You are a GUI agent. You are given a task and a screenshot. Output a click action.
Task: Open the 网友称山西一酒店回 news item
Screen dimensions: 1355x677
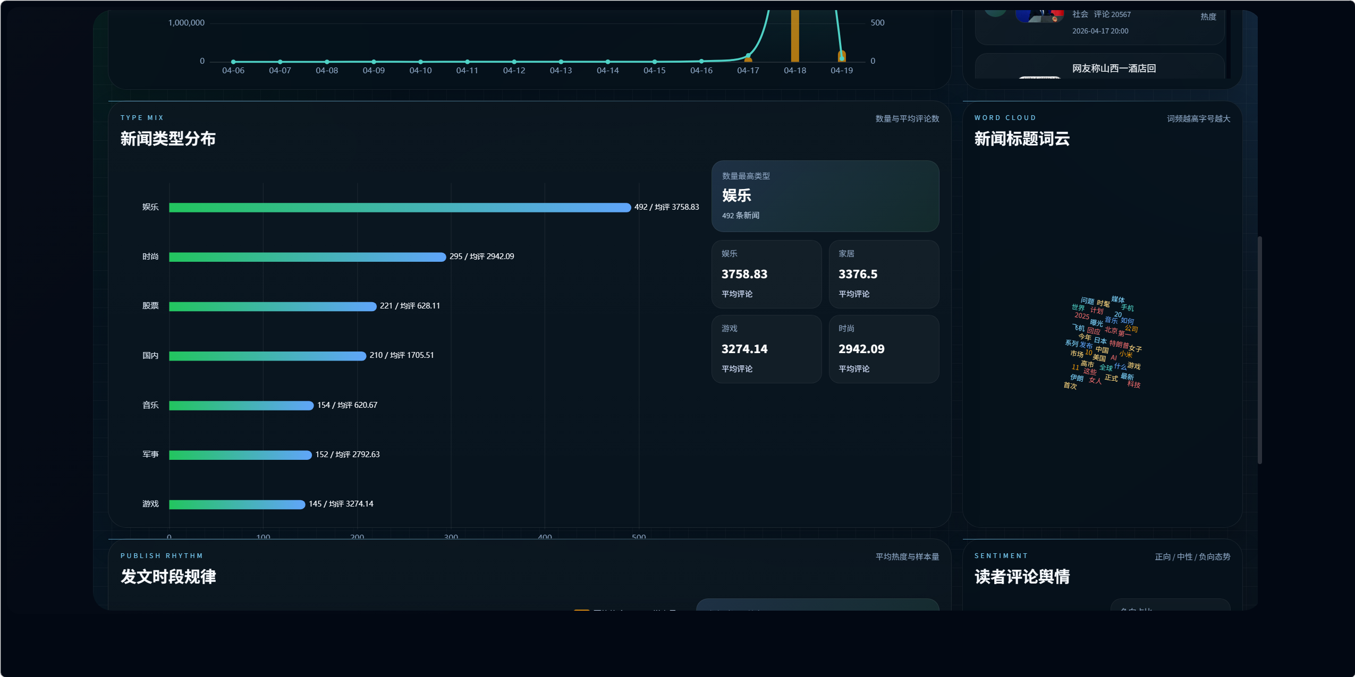(1114, 68)
